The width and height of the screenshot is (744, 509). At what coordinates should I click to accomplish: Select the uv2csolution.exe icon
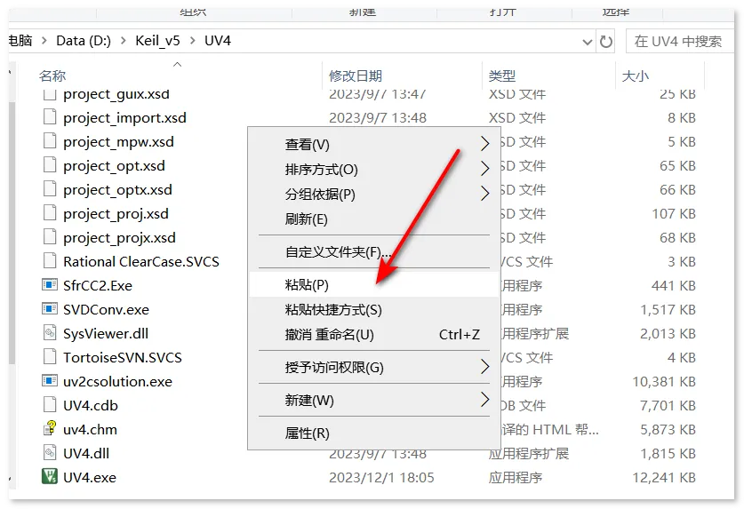[x=50, y=380]
